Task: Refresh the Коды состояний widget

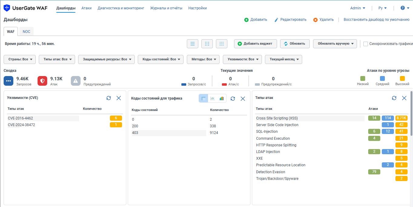Action: pyautogui.click(x=233, y=99)
